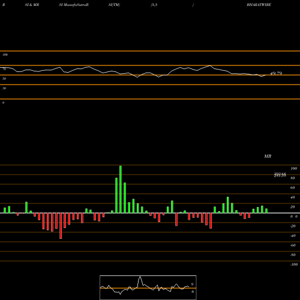The height and width of the screenshot is (300, 300).
Task: Click the MR axis label 20
Action: (293, 207)
